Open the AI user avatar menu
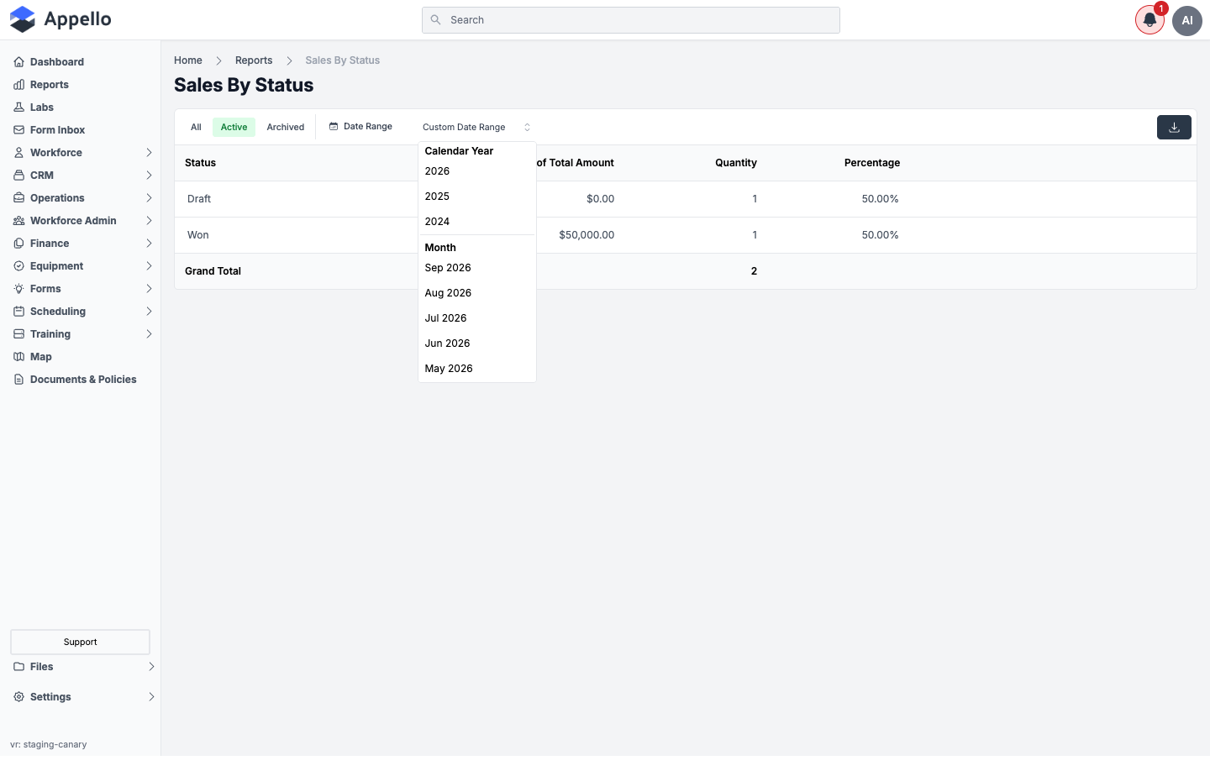This screenshot has height=771, width=1210. [1187, 20]
